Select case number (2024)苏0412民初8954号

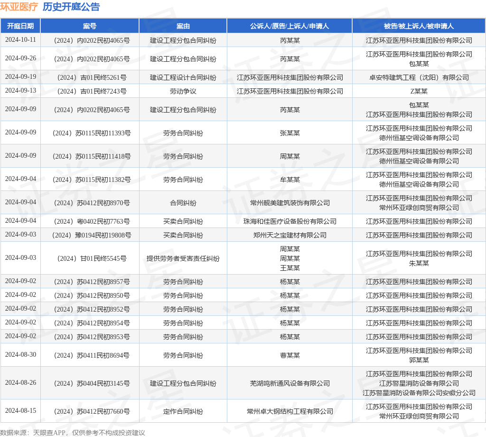coord(92,323)
